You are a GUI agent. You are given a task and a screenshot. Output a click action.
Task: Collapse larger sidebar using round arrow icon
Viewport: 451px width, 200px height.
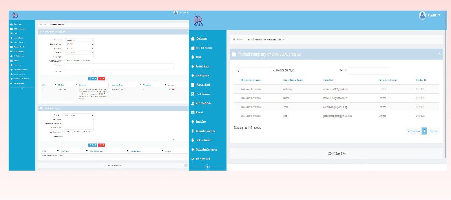point(208,167)
